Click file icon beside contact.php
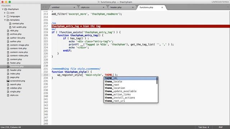 (10, 24)
